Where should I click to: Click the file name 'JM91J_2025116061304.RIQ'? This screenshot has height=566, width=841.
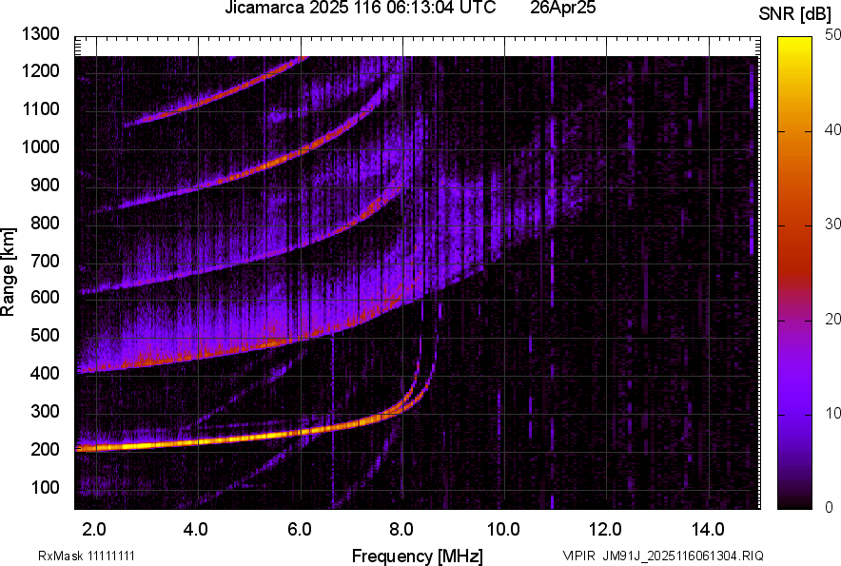(x=683, y=556)
